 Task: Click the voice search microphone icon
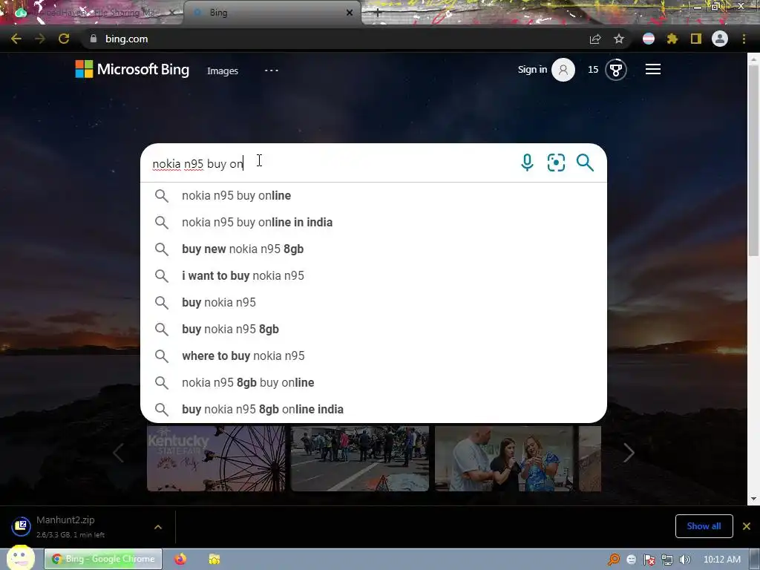(x=527, y=163)
